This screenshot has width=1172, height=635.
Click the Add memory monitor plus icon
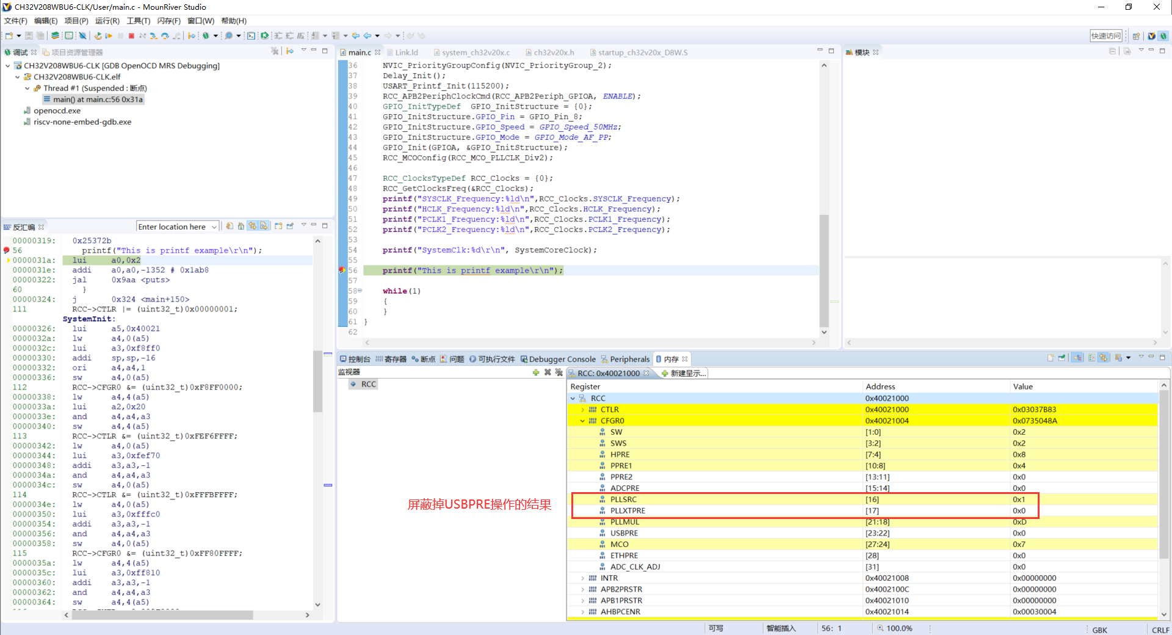536,372
